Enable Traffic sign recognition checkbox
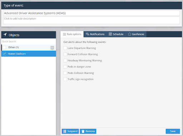The height and width of the screenshot is (136, 183). [x=65, y=79]
